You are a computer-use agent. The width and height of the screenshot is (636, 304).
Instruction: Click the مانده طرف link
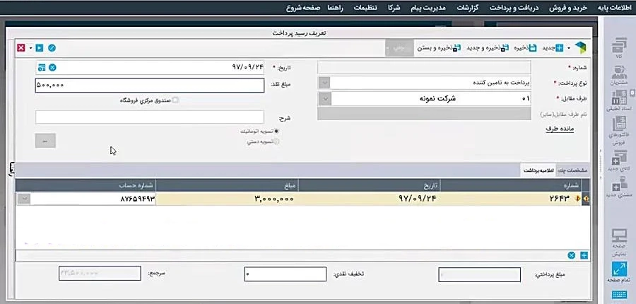pyautogui.click(x=560, y=129)
